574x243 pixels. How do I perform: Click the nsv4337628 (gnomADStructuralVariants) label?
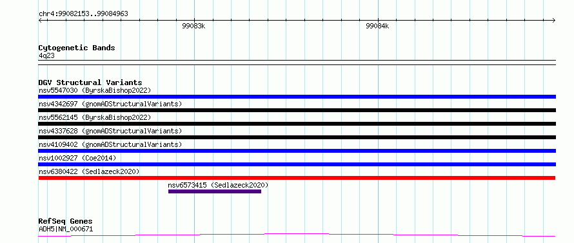coord(110,131)
